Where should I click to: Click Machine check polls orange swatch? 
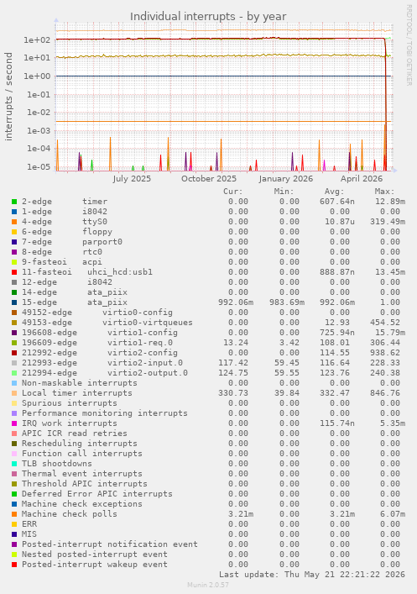14,514
